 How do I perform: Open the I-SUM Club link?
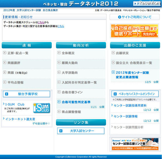15,104
